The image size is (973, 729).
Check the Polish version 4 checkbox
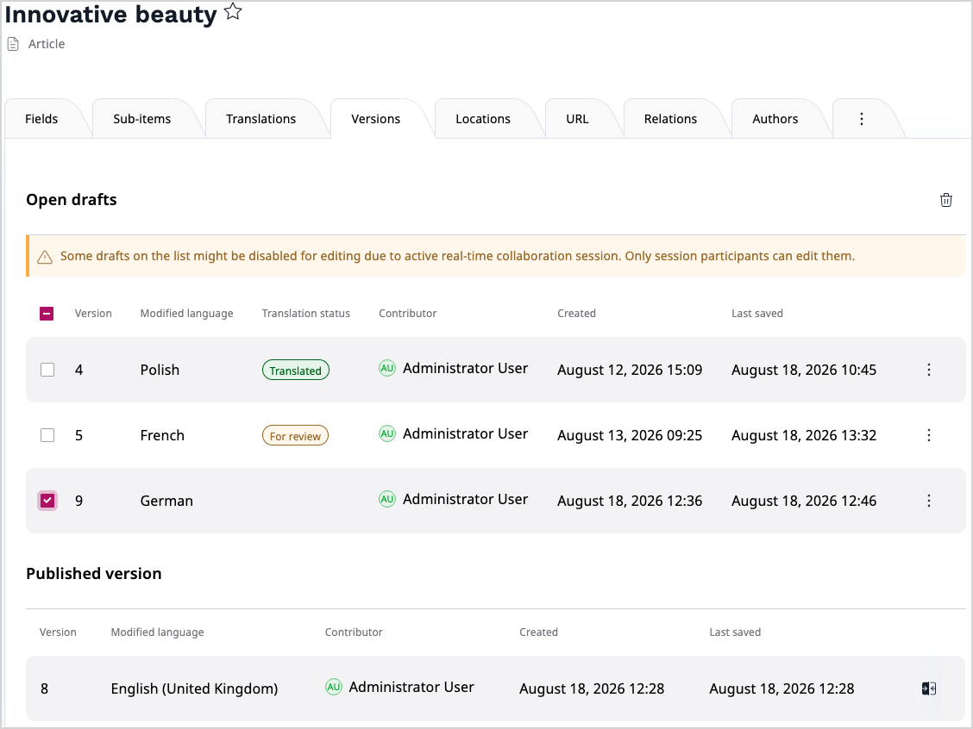[47, 370]
